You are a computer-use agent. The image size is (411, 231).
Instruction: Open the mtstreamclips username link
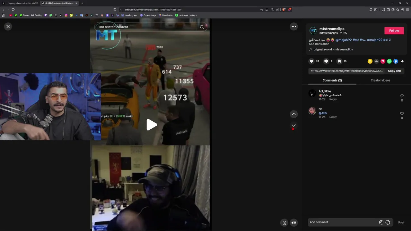point(332,29)
